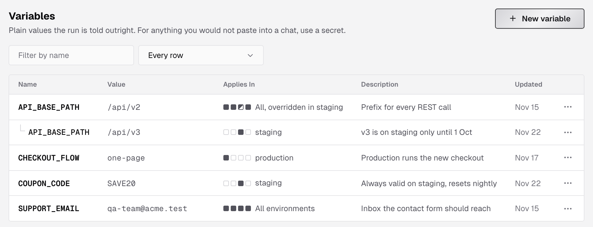This screenshot has width=593, height=227.
Task: Open the SUPPORT_EMAIL row more-options menu
Action: point(568,209)
